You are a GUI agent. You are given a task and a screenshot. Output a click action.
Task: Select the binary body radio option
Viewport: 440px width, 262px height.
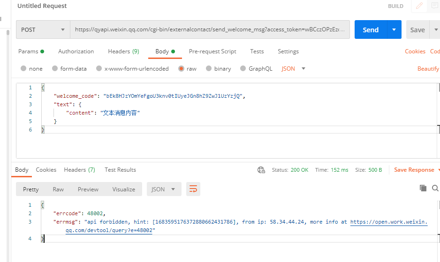pos(208,68)
